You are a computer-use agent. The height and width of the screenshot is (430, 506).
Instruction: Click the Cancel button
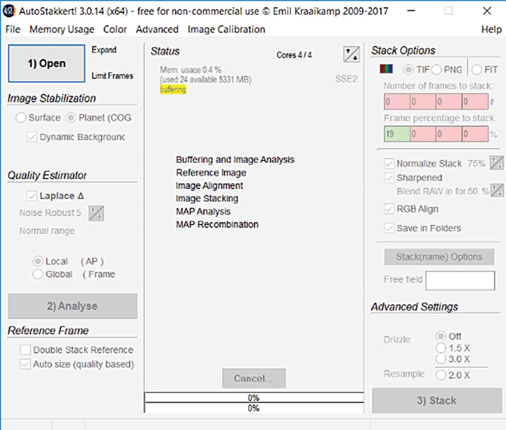pos(254,378)
